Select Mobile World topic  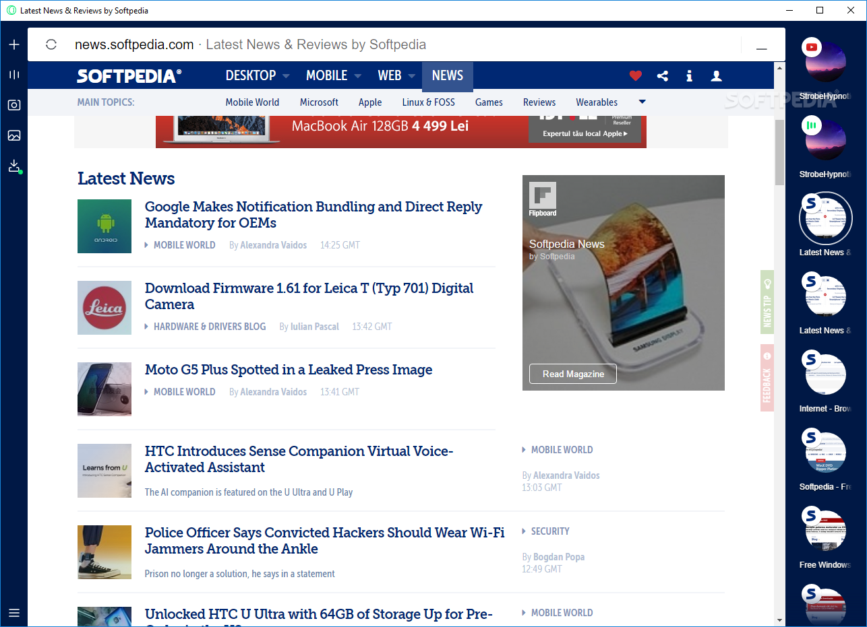(252, 102)
